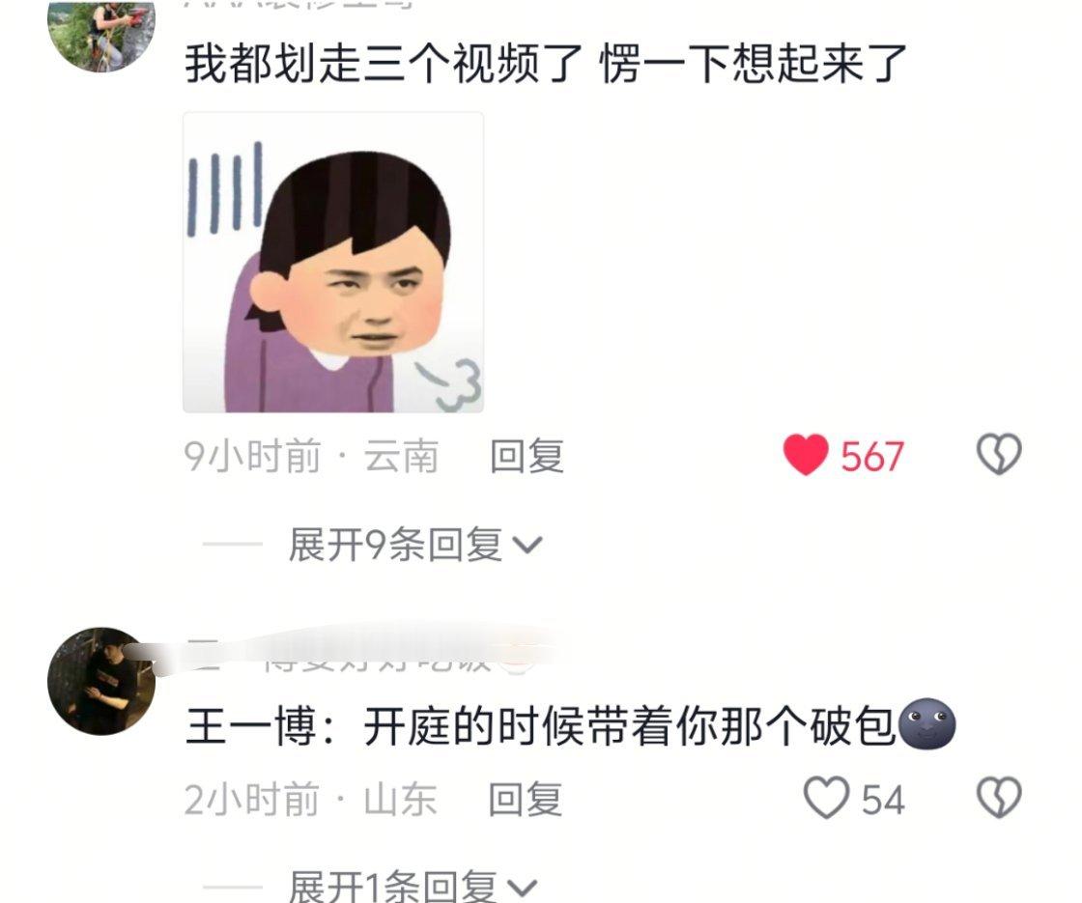Unlike the comment with 567 likes
The width and height of the screenshot is (1082, 903).
click(x=806, y=455)
